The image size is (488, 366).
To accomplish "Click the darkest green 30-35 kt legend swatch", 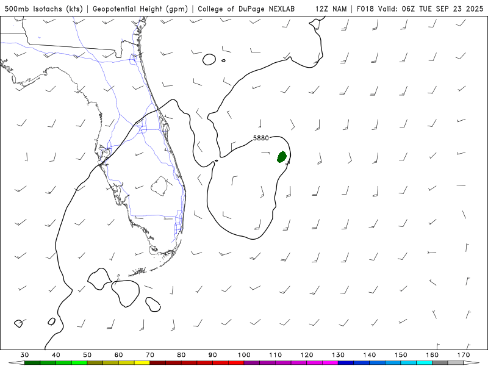I will tap(32, 363).
